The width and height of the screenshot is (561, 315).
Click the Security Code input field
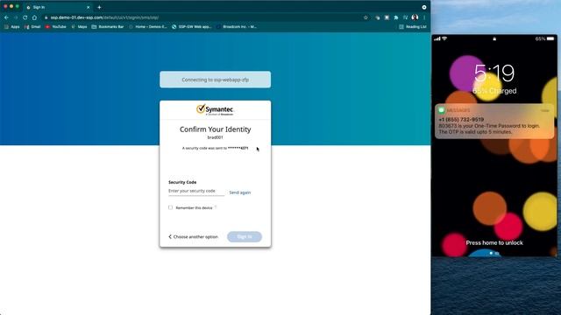click(196, 192)
